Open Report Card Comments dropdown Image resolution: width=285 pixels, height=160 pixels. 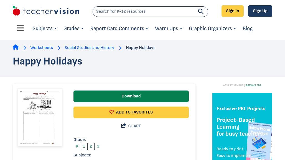(119, 29)
